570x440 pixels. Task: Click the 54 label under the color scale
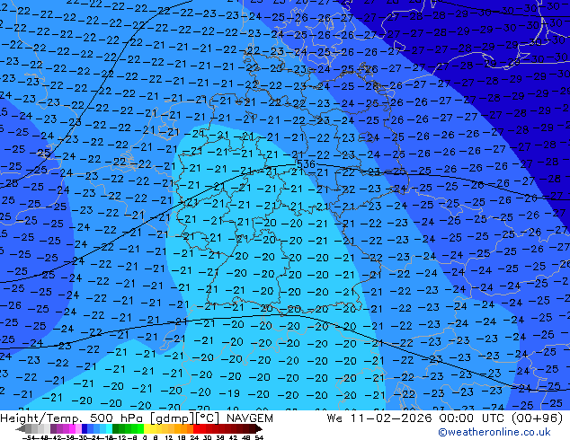[260, 438]
